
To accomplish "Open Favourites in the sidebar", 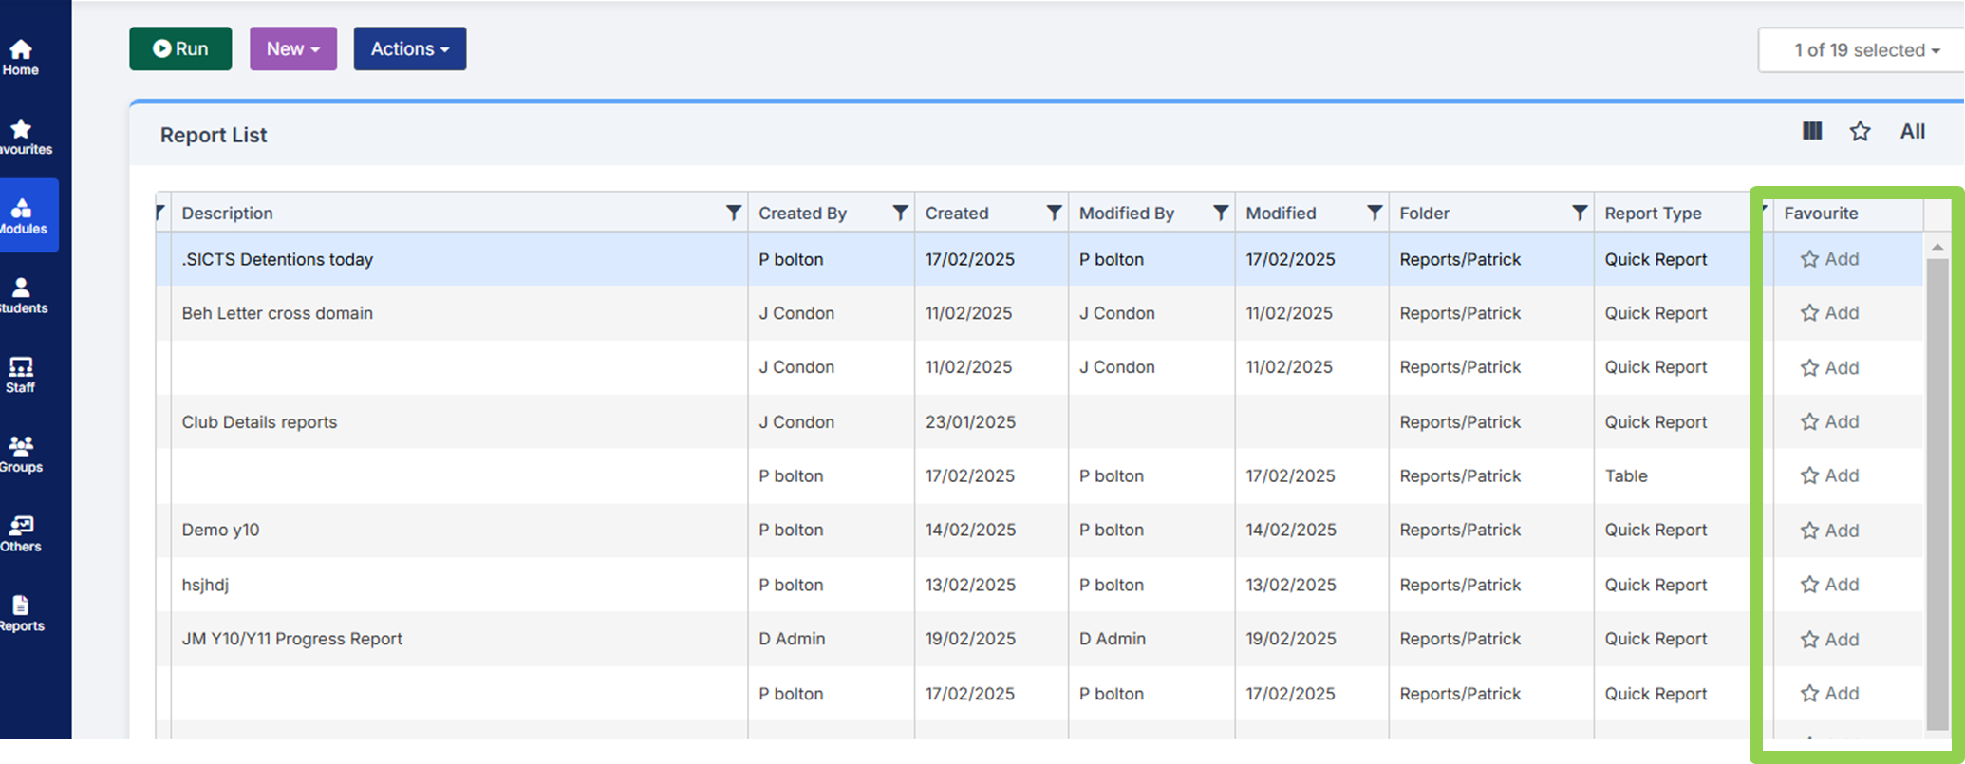I will pos(22,137).
